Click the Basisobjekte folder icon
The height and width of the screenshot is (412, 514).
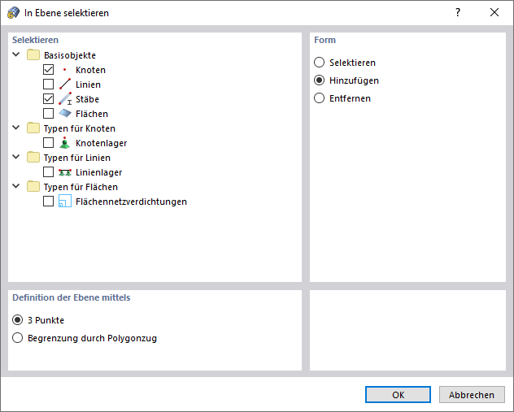(x=33, y=55)
